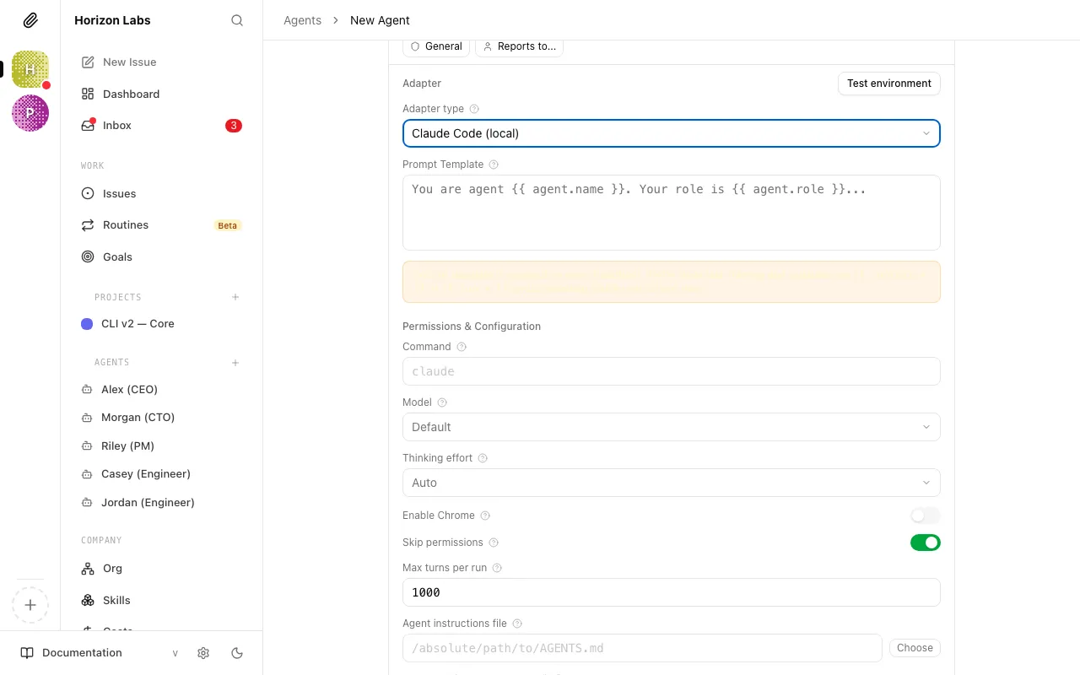Add an agent with the plus icon
The image size is (1080, 675).
pos(235,363)
